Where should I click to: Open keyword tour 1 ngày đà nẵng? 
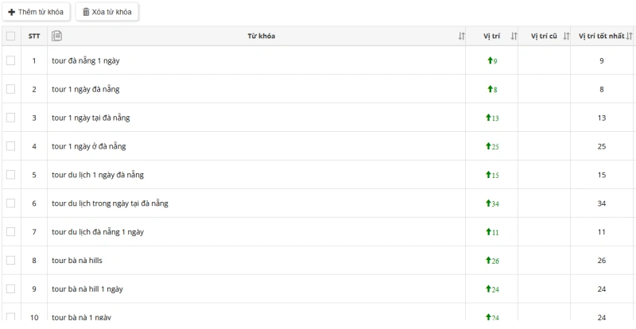point(86,89)
